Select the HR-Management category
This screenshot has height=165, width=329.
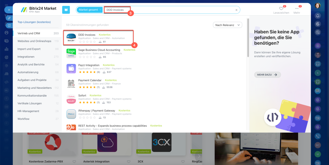[38, 111]
